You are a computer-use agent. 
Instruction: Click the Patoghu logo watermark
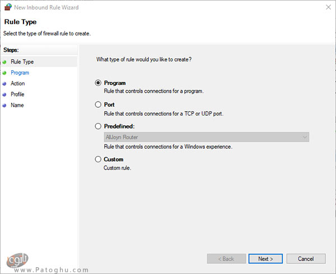pos(17,260)
